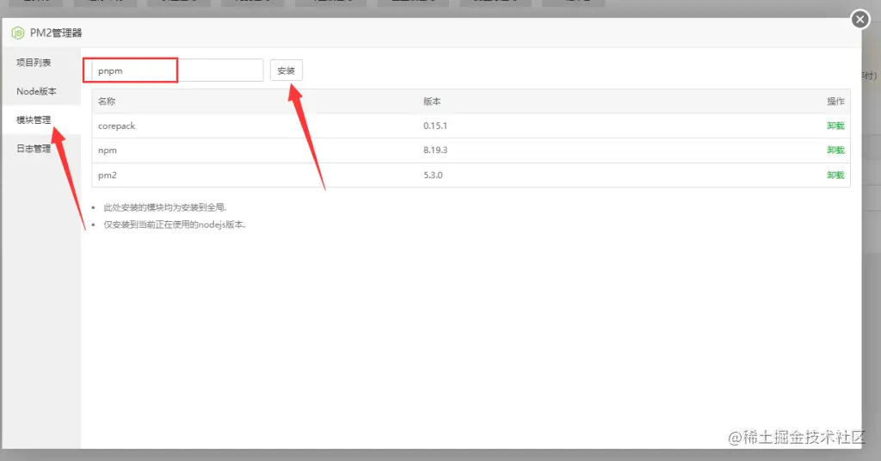Viewport: 881px width, 461px height.
Task: Click the module name input field
Action: click(177, 71)
